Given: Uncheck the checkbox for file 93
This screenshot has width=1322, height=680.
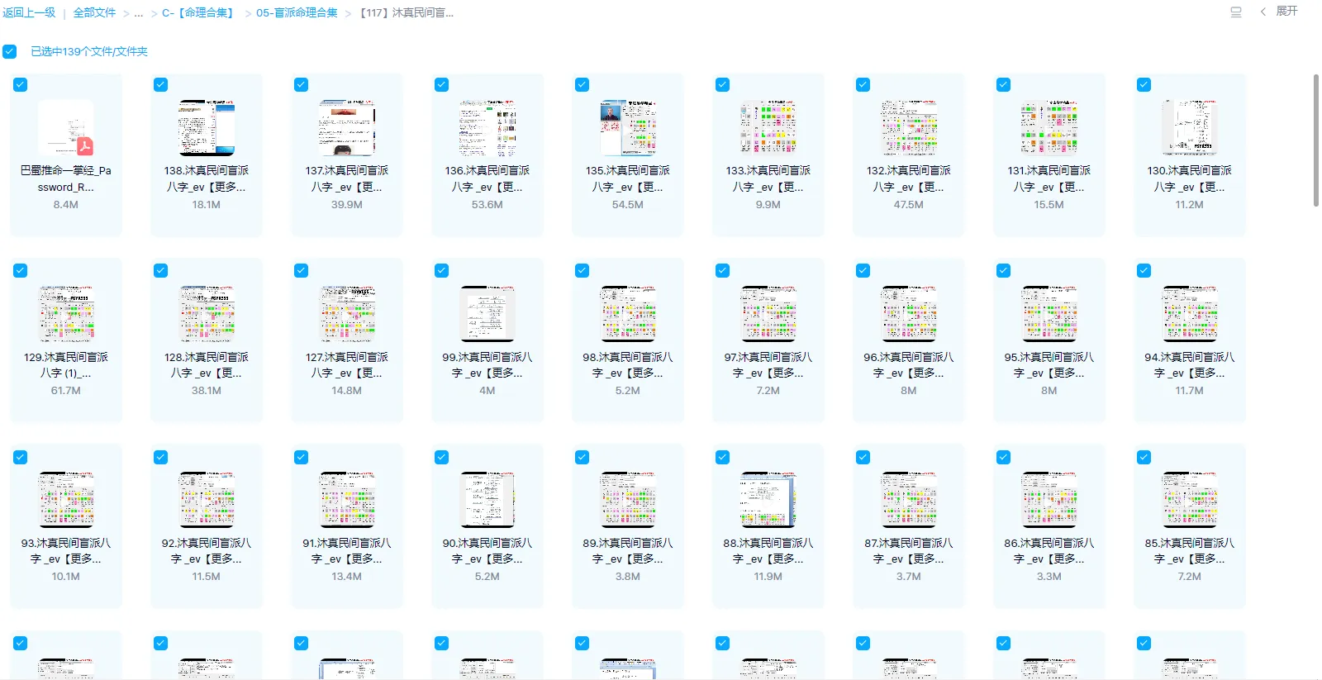Looking at the screenshot, I should (21, 457).
